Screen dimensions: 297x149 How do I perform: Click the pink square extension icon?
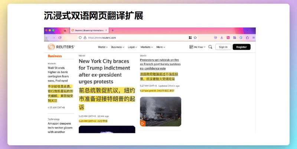[228, 38]
